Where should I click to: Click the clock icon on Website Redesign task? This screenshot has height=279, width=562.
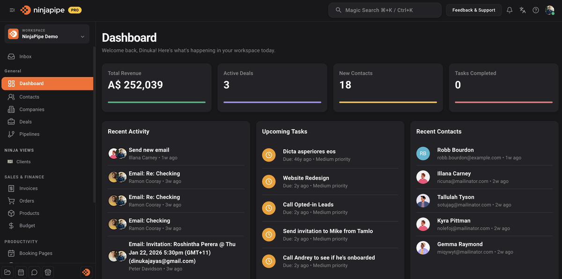click(x=268, y=182)
